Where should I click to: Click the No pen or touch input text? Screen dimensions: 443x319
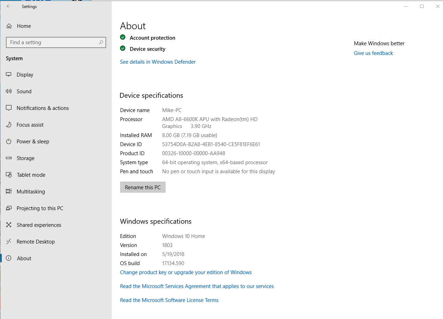point(219,172)
